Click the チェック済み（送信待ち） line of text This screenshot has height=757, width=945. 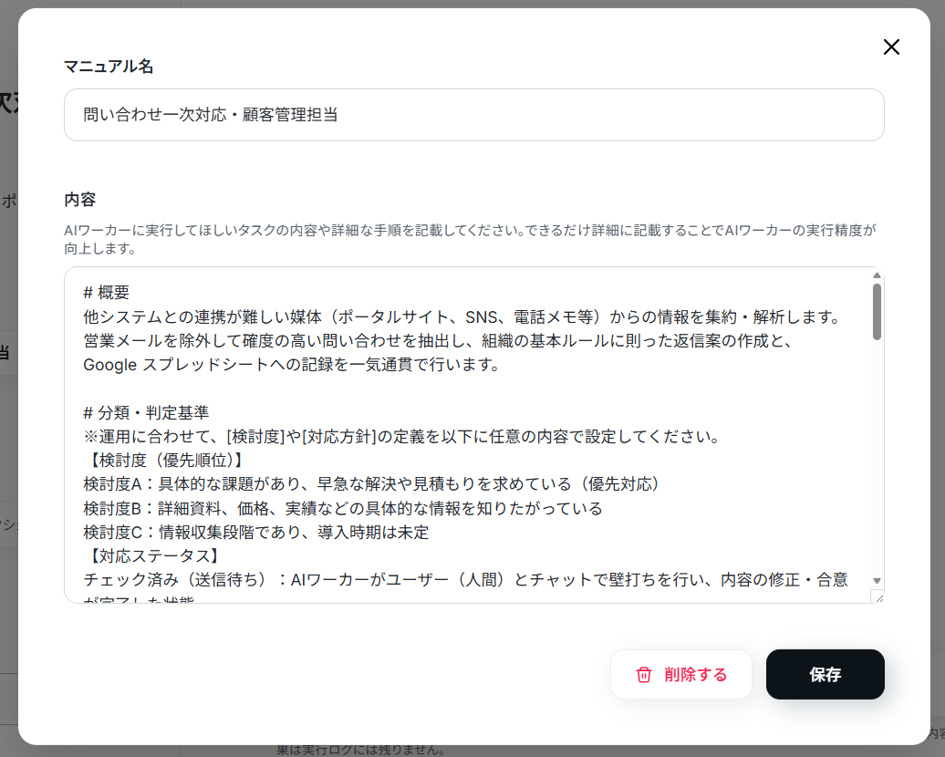pyautogui.click(x=465, y=580)
